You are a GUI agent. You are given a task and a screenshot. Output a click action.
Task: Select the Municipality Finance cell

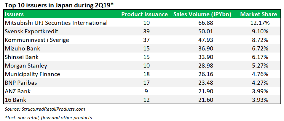(33, 74)
